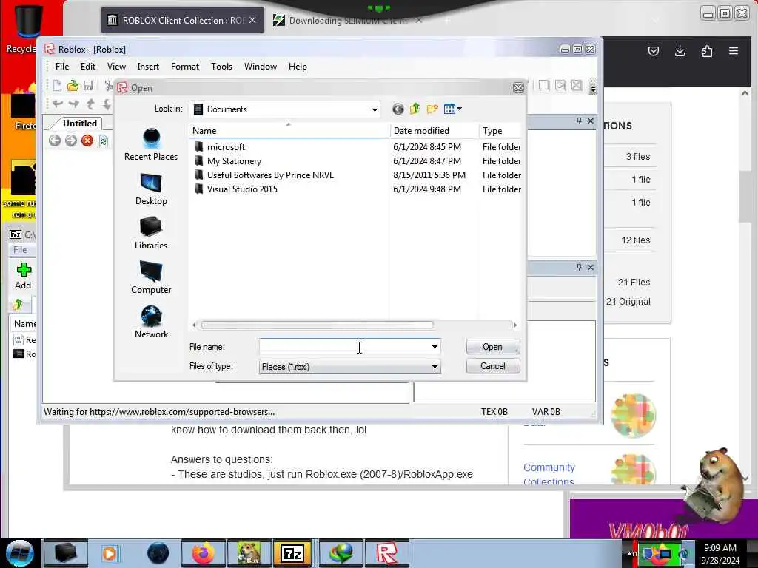This screenshot has width=758, height=568.
Task: Click 7-Zip icon in the taskbar
Action: (292, 553)
